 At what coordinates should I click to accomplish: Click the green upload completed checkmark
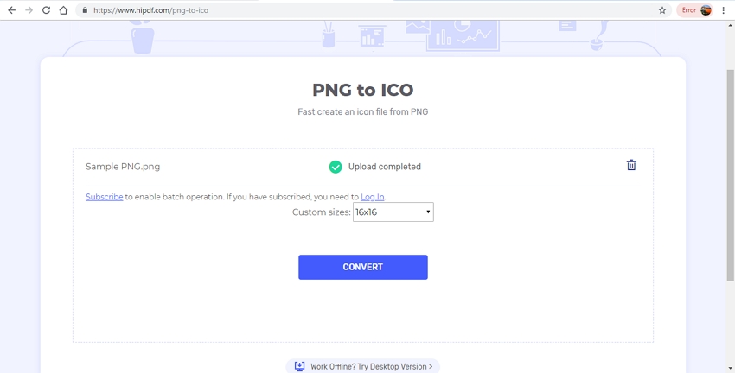(x=336, y=167)
